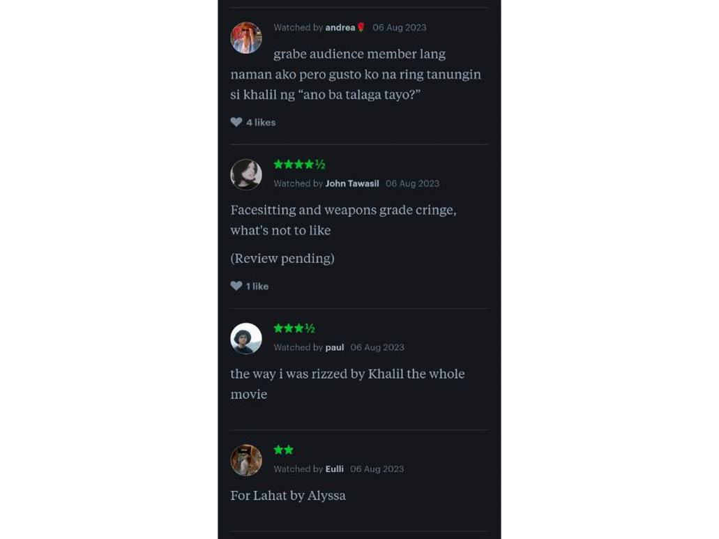Open John Tawasil's profile avatar
719x539 pixels.
(x=246, y=174)
